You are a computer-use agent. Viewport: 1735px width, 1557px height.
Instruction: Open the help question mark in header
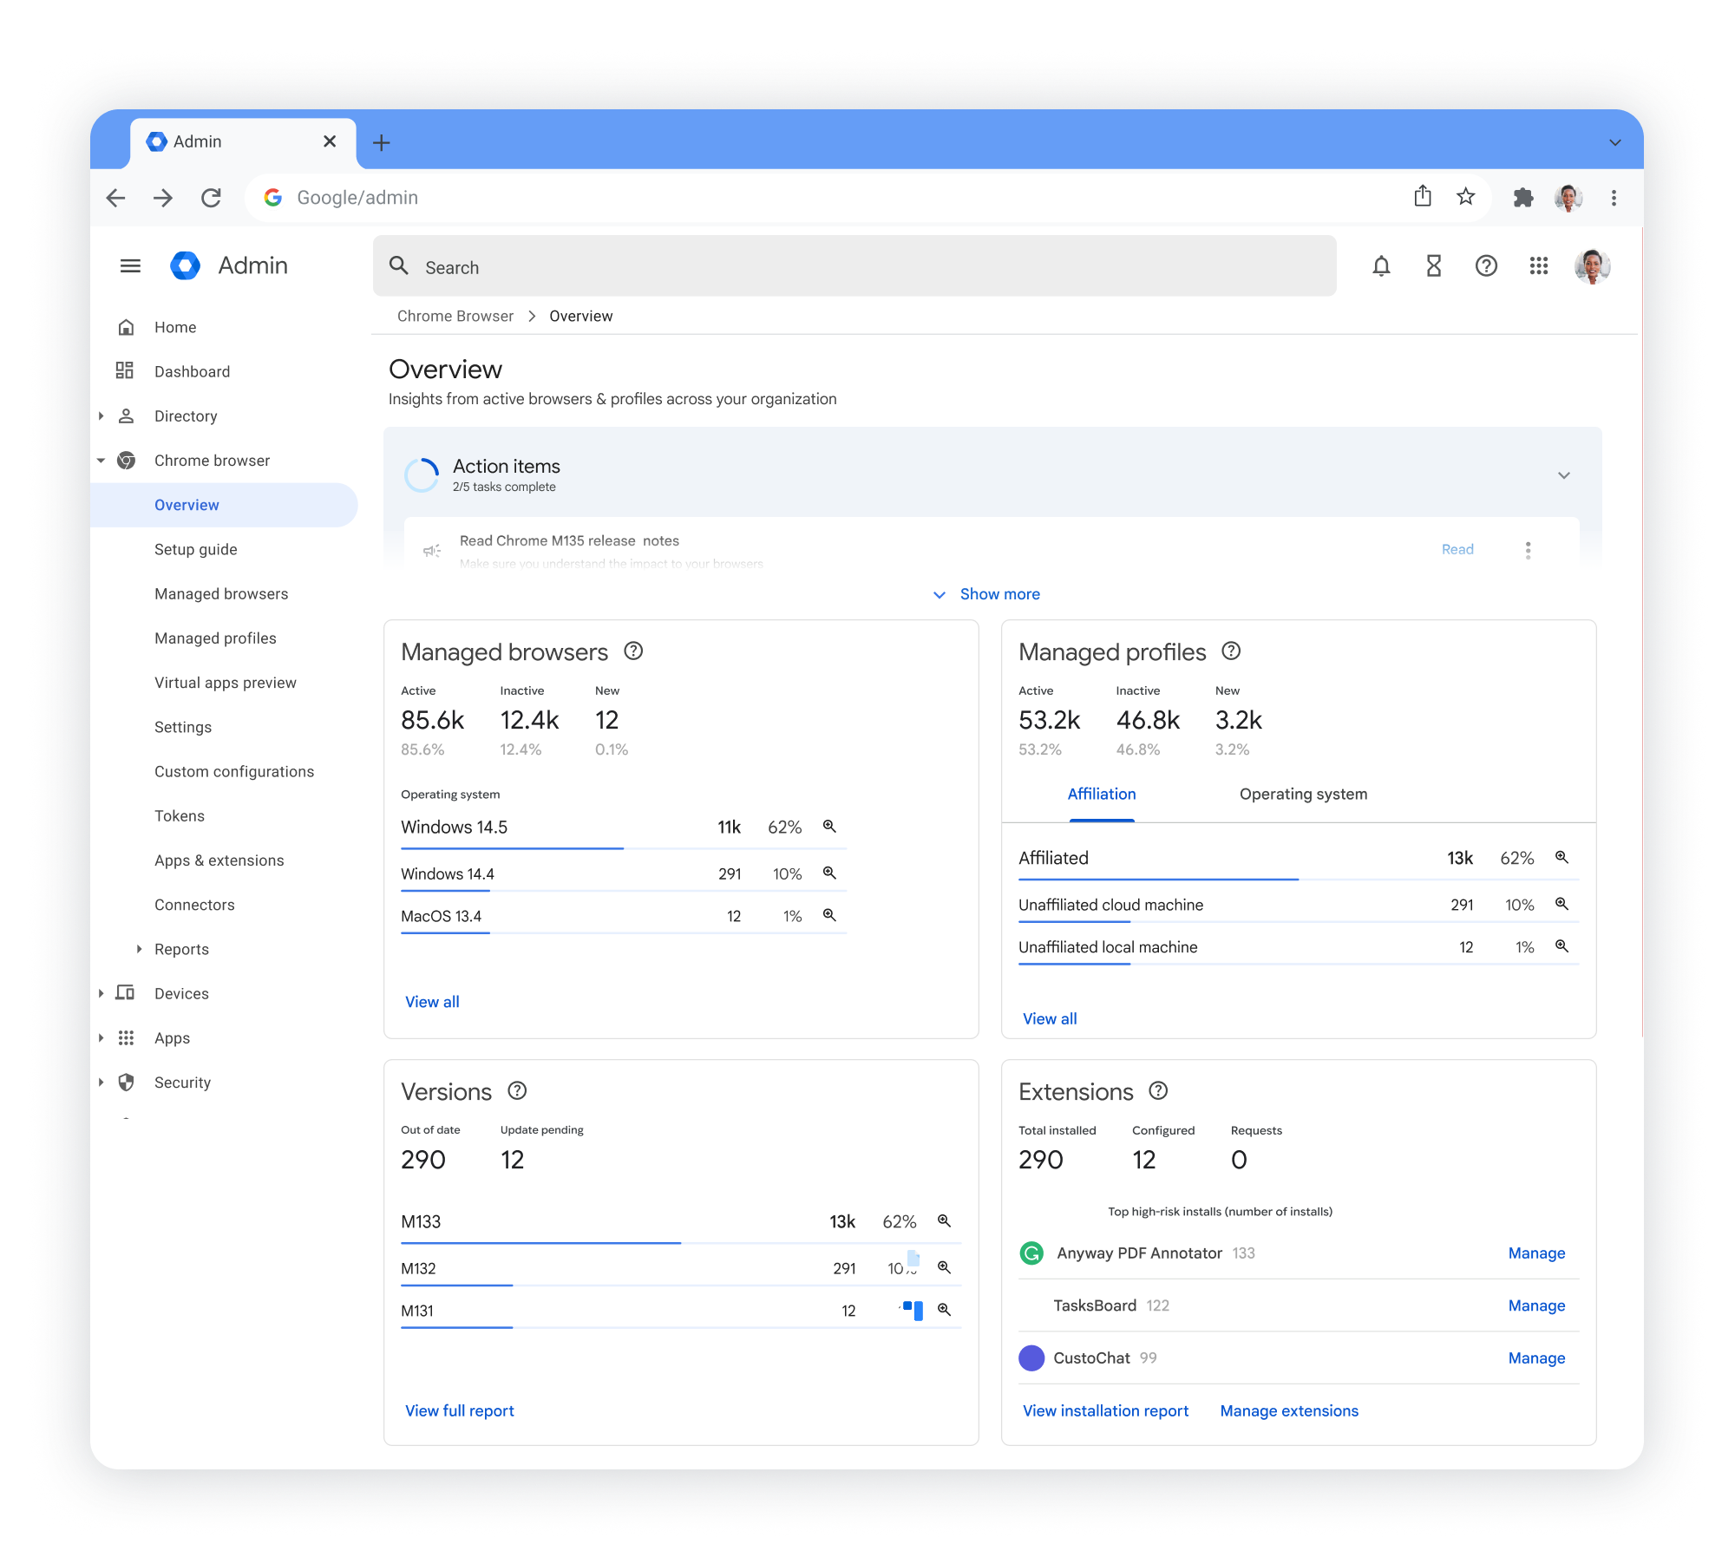coord(1486,265)
